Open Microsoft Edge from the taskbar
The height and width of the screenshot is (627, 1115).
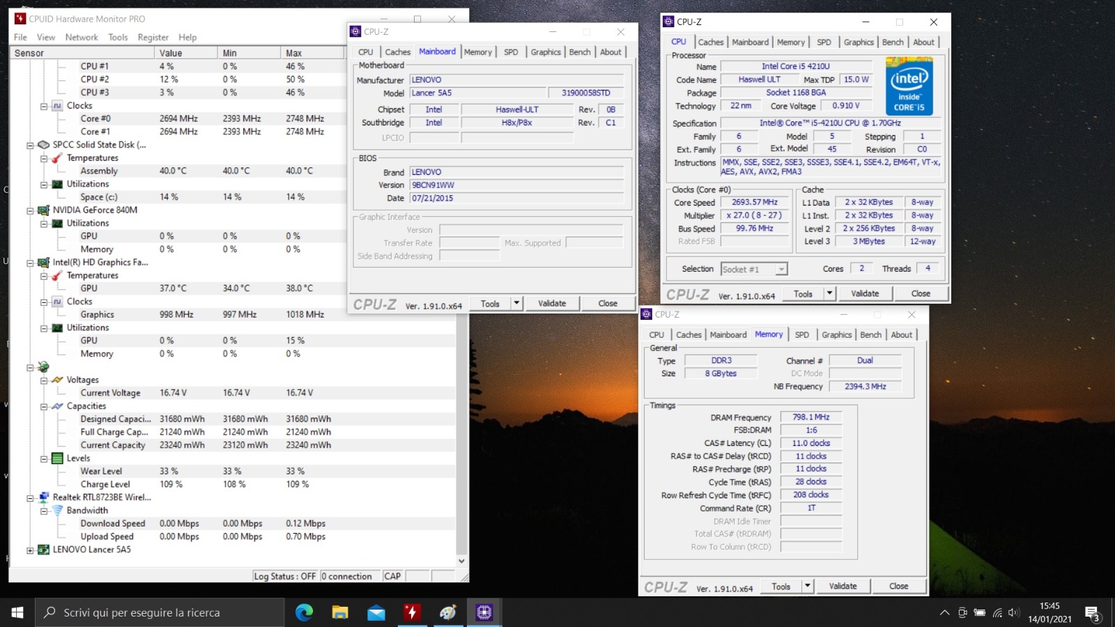tap(304, 612)
